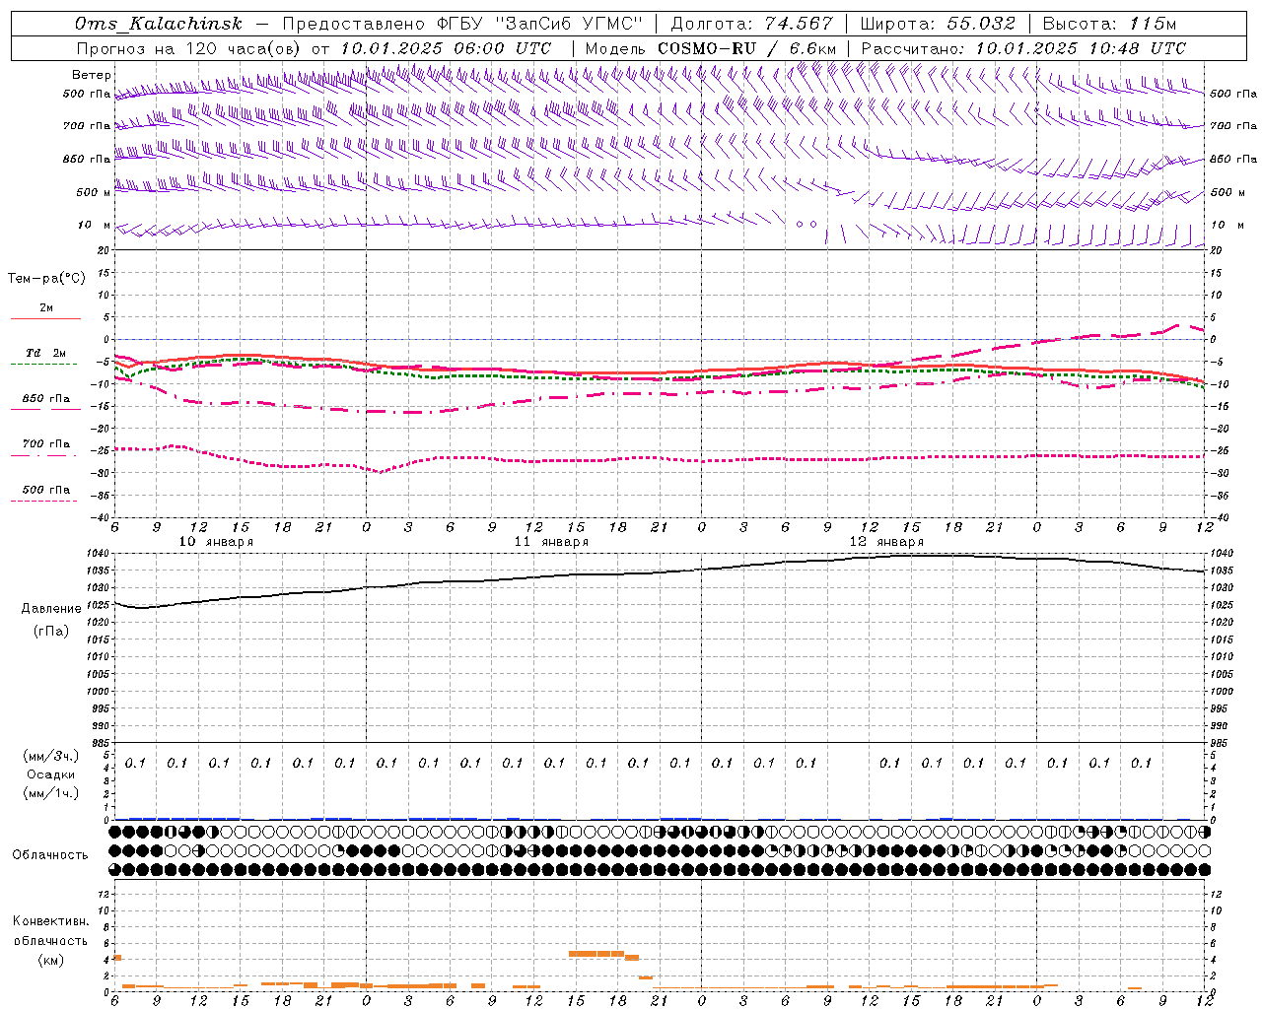Click the 'Широта: 55.032' latitude value

(938, 24)
